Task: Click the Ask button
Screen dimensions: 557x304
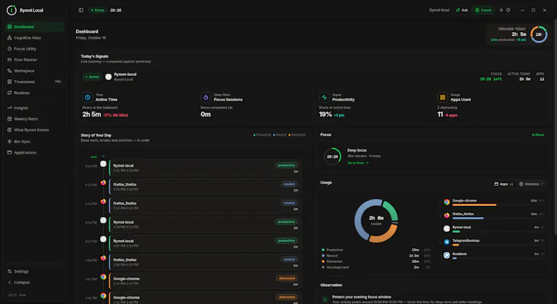Action: [x=462, y=10]
